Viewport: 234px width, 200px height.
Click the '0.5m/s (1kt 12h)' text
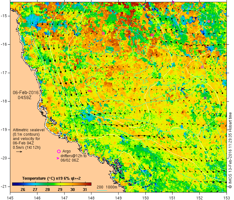click(x=27, y=147)
